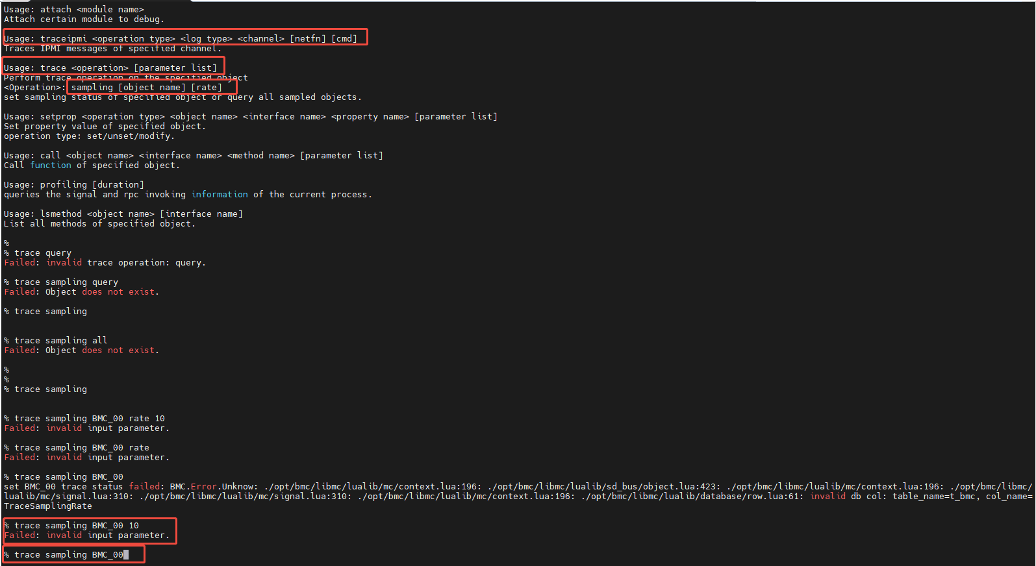Image resolution: width=1036 pixels, height=566 pixels.
Task: Click the "trace query" command line
Action: [x=43, y=253]
